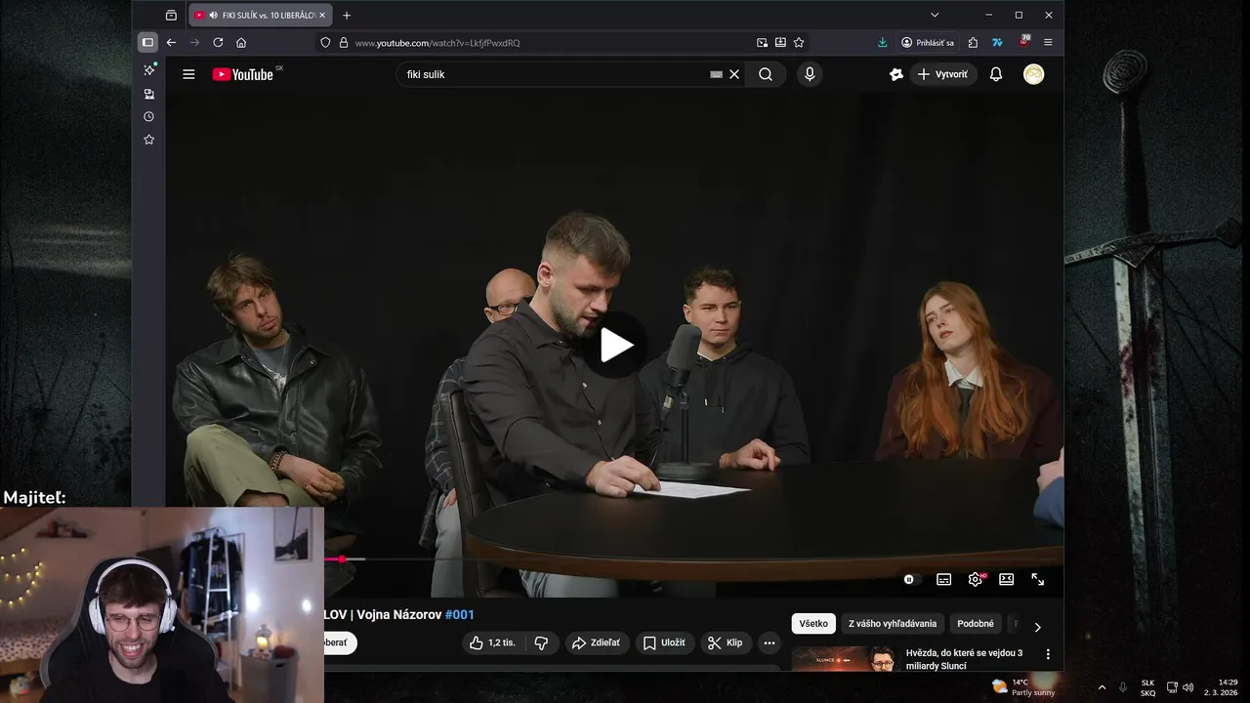Select the Podobné filter chip

click(x=976, y=624)
